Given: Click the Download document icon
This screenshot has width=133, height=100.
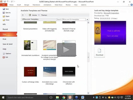Looking at the screenshot, I should pos(99,51).
